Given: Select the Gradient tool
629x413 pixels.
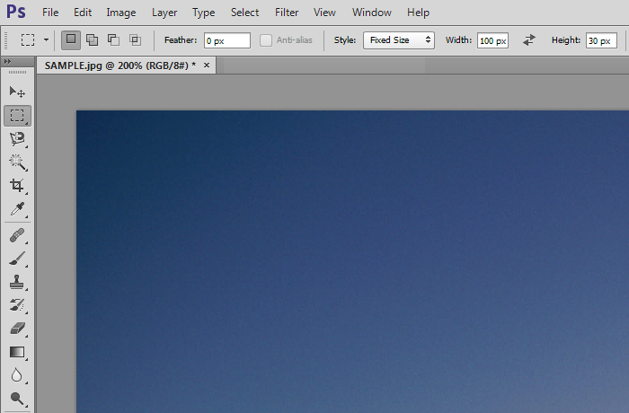Looking at the screenshot, I should pos(17,352).
